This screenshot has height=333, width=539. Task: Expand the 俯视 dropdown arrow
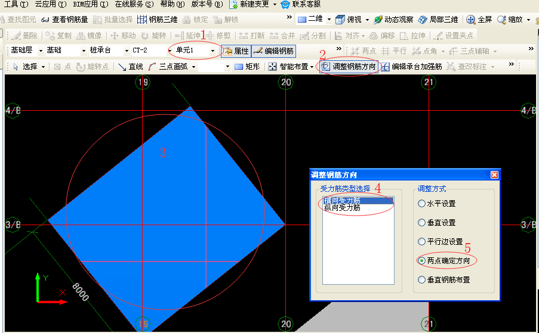(x=367, y=20)
